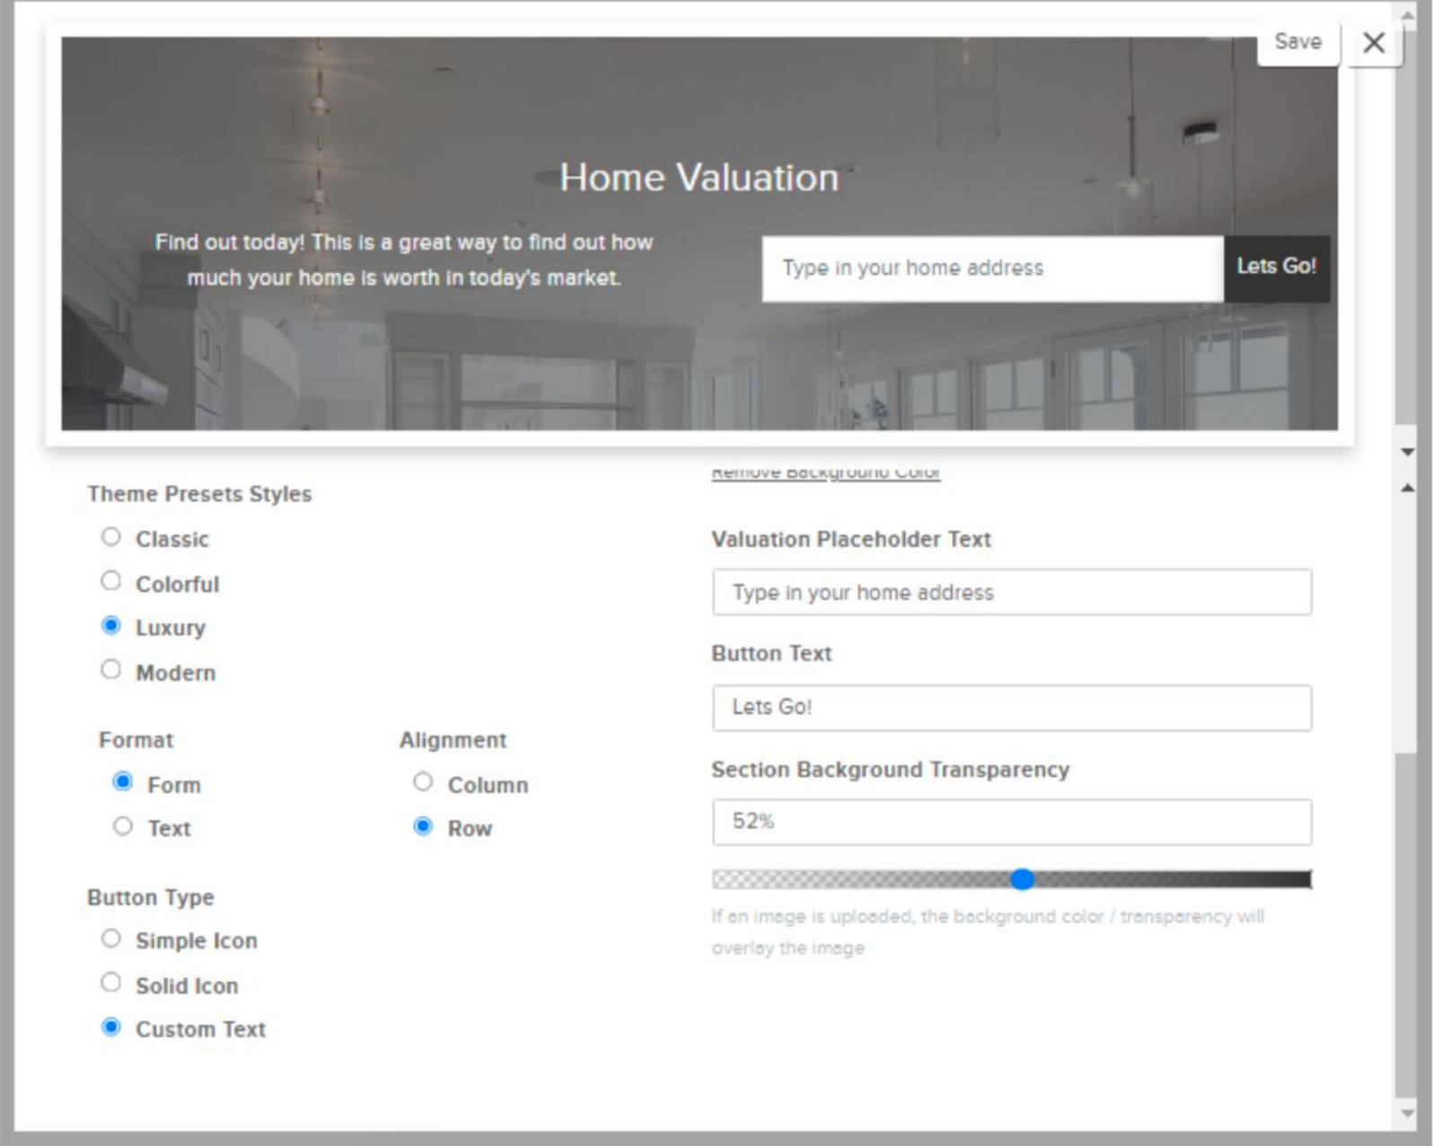Choose Column alignment
The image size is (1433, 1146).
point(423,782)
